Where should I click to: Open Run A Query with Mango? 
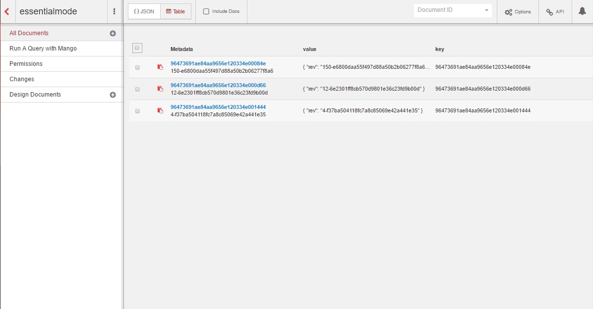tap(43, 49)
